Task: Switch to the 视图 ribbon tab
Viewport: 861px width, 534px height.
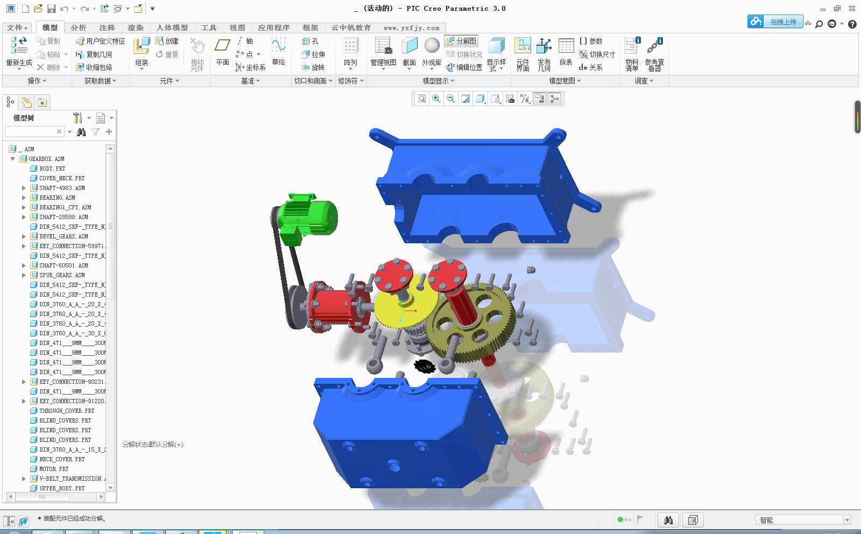Action: pos(237,27)
